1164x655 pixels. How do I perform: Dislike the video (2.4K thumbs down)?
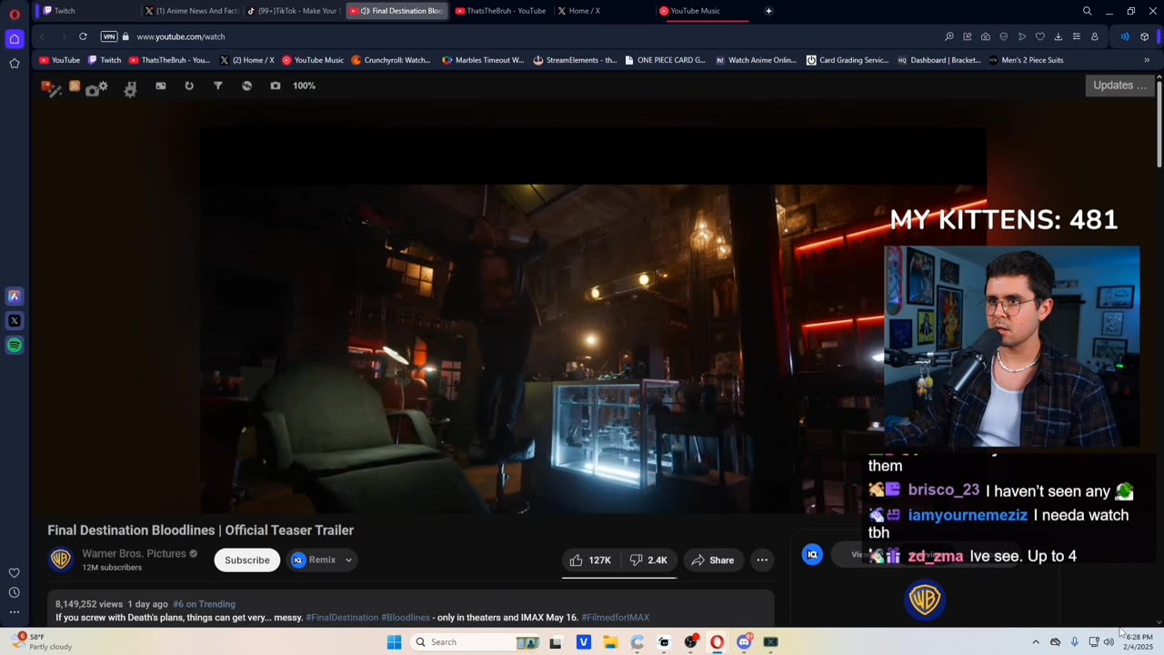click(x=648, y=560)
